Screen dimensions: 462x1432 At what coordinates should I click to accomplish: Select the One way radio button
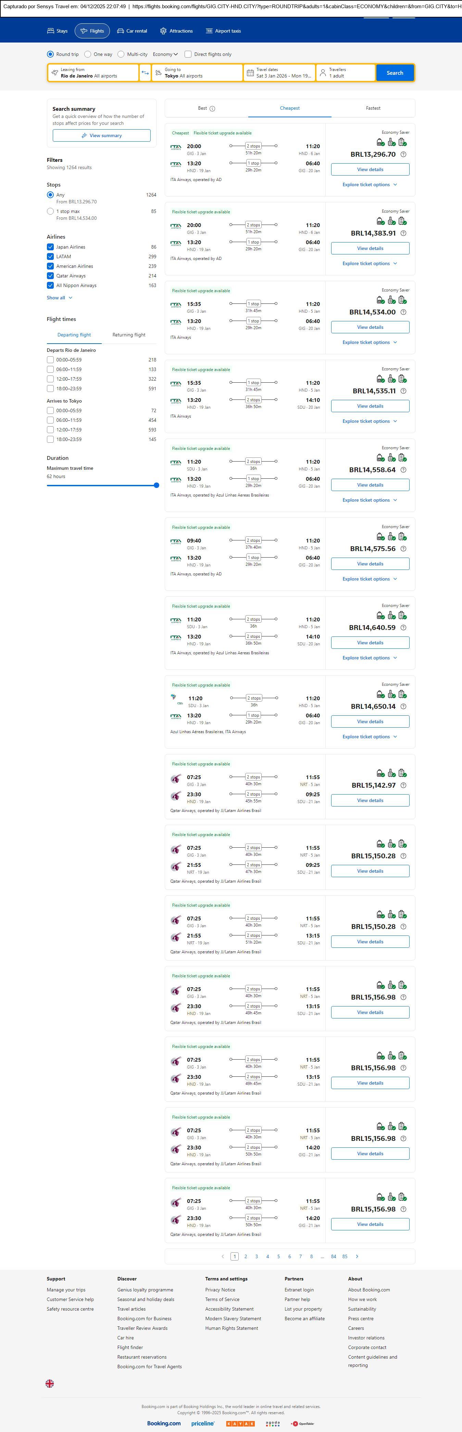[x=88, y=55]
